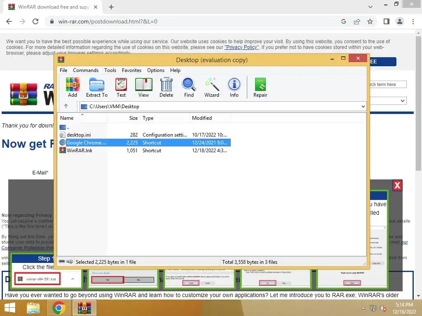Go up one folder level arrow

66,106
